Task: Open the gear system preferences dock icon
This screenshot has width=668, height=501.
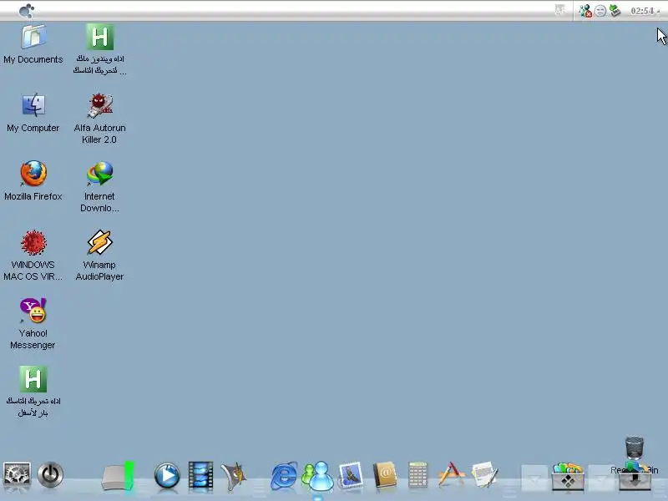Action: [17, 474]
